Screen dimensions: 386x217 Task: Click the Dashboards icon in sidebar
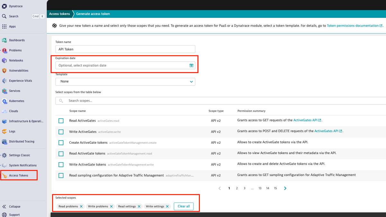pos(4,40)
